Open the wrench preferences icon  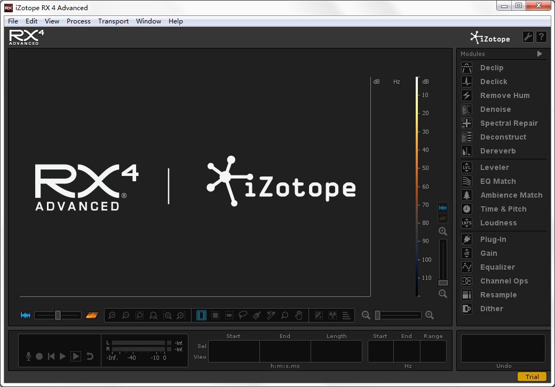[528, 37]
